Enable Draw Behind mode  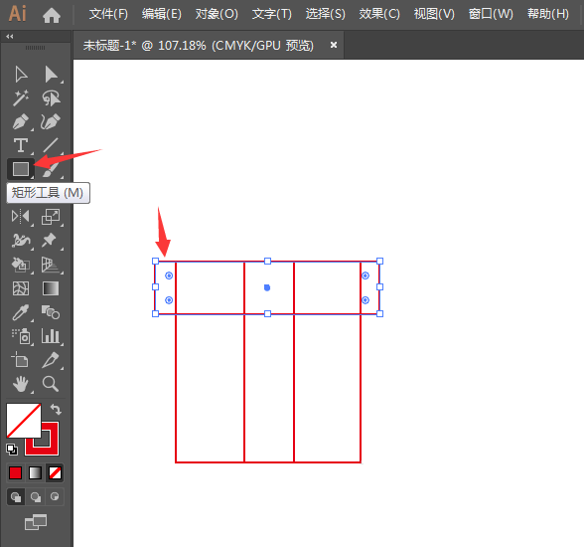[x=36, y=496]
